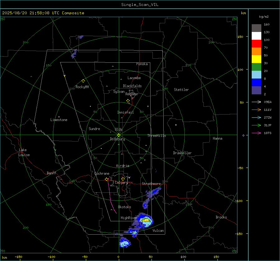Click the Drumheller label
This screenshot has width=280, height=261.
pos(182,153)
